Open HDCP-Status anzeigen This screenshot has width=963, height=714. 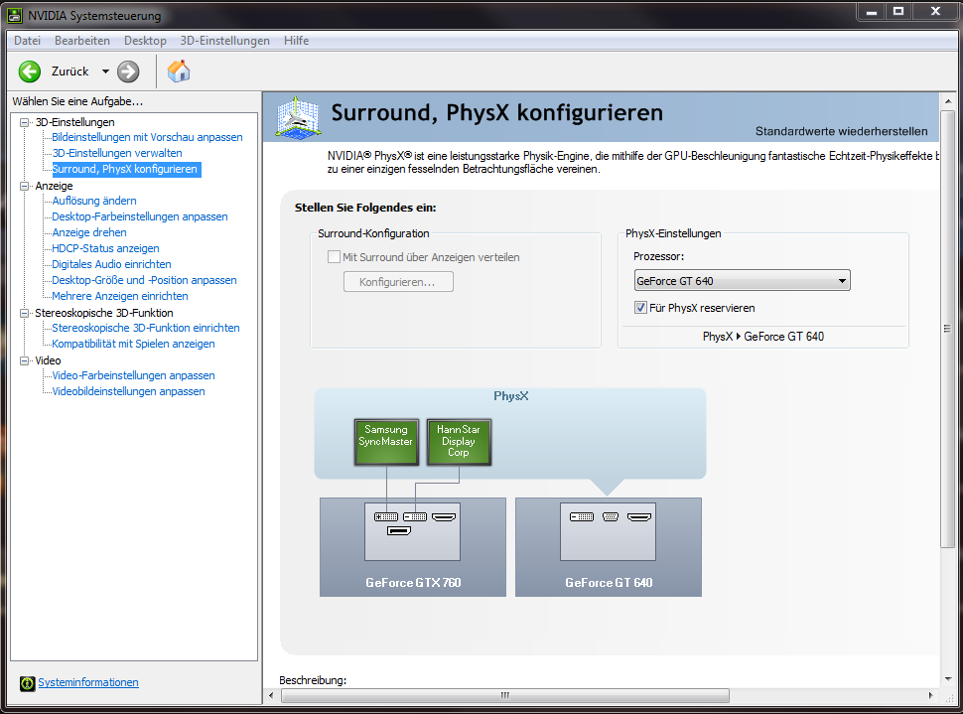pos(105,249)
